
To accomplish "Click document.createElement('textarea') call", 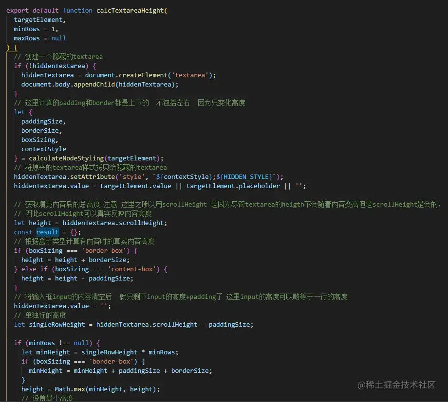I will click(149, 75).
